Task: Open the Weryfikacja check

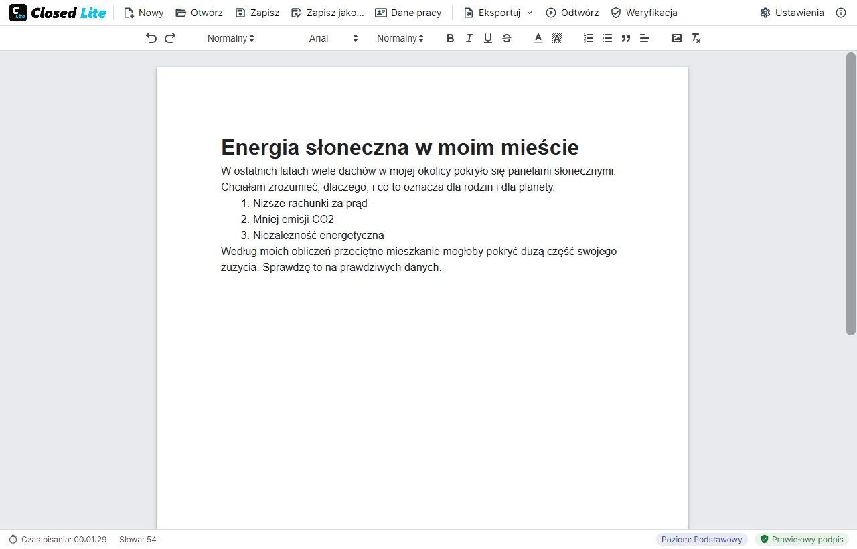Action: tap(643, 13)
